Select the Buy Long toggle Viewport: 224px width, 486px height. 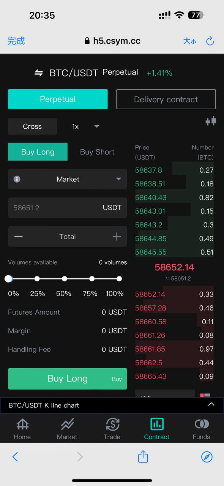[x=38, y=152]
